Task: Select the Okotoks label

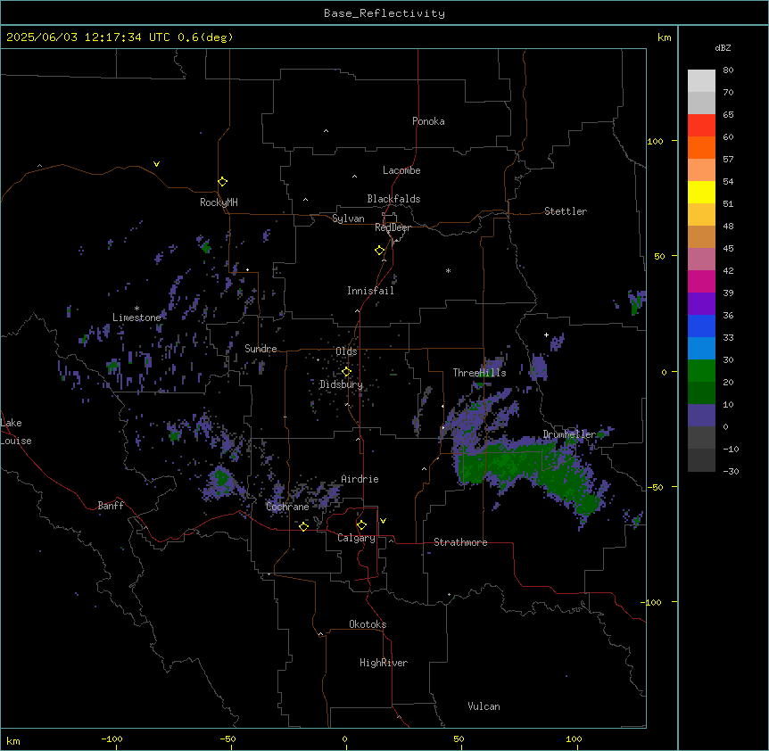Action: point(368,624)
